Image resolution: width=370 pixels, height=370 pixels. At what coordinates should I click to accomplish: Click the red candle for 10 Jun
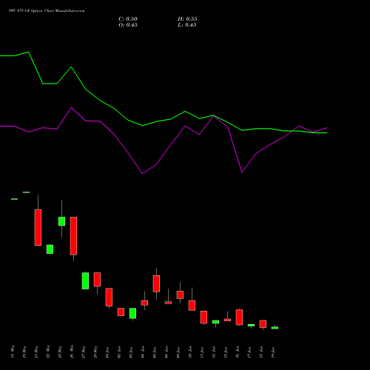pos(192,306)
